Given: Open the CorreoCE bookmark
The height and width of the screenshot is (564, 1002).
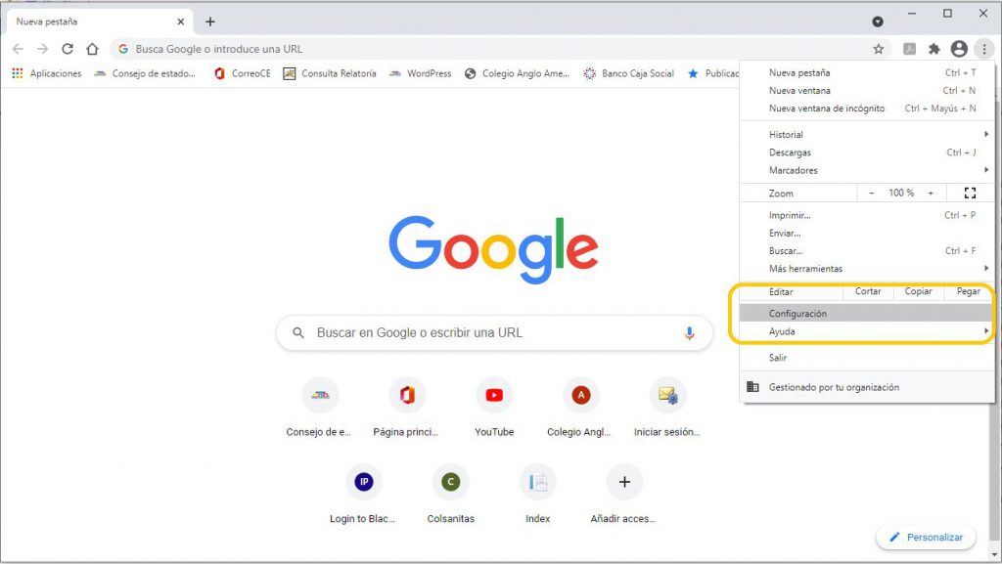Looking at the screenshot, I should (243, 74).
